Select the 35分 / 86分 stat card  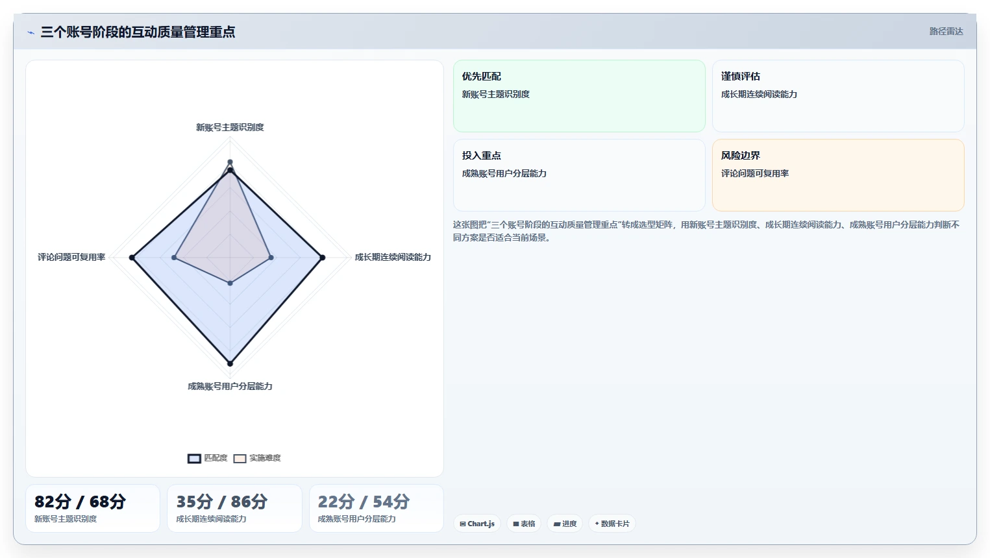point(234,508)
